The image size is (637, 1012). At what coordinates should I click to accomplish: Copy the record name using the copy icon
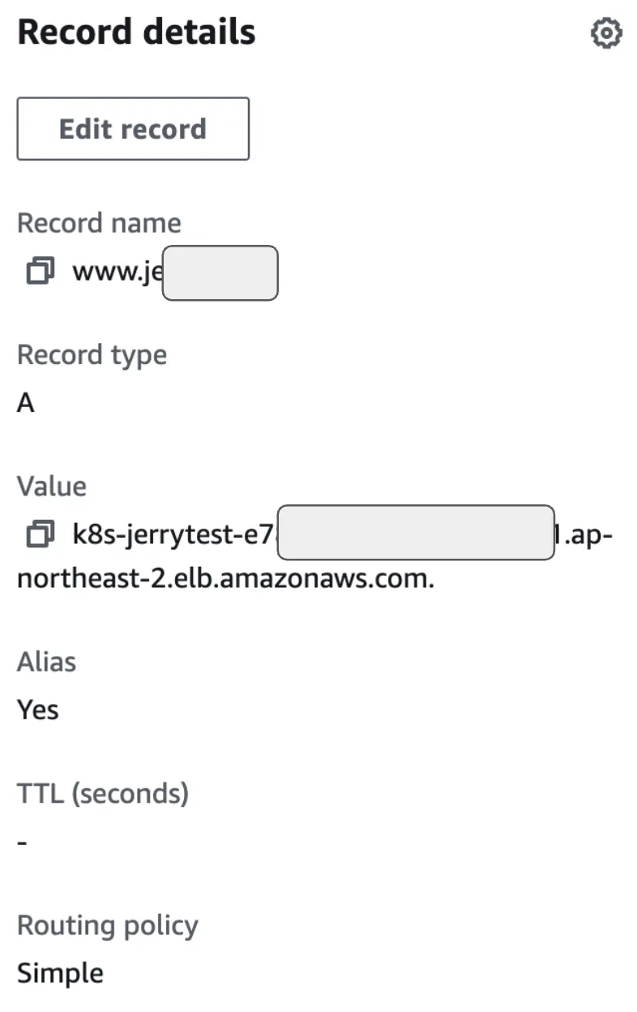click(39, 272)
